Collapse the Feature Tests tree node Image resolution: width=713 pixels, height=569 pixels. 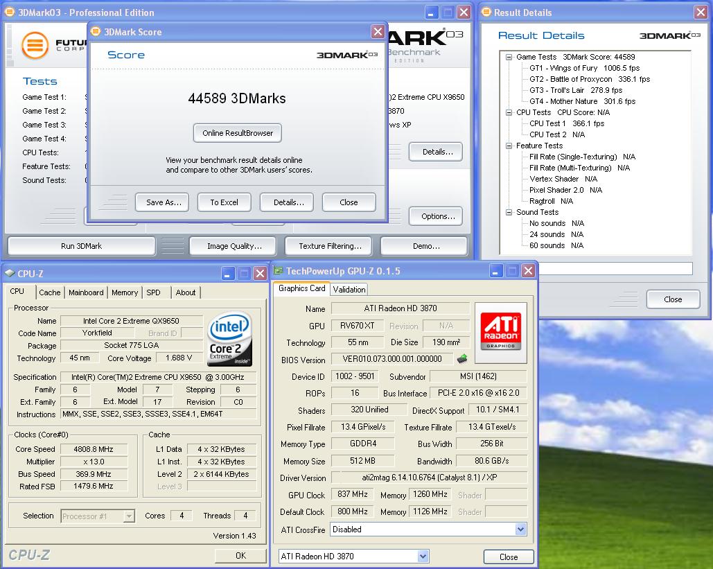(509, 146)
